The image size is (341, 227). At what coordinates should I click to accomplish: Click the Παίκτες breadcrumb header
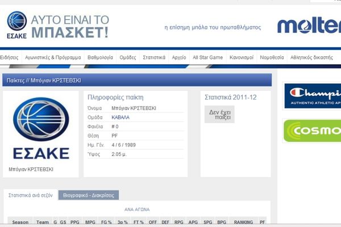(x=137, y=80)
